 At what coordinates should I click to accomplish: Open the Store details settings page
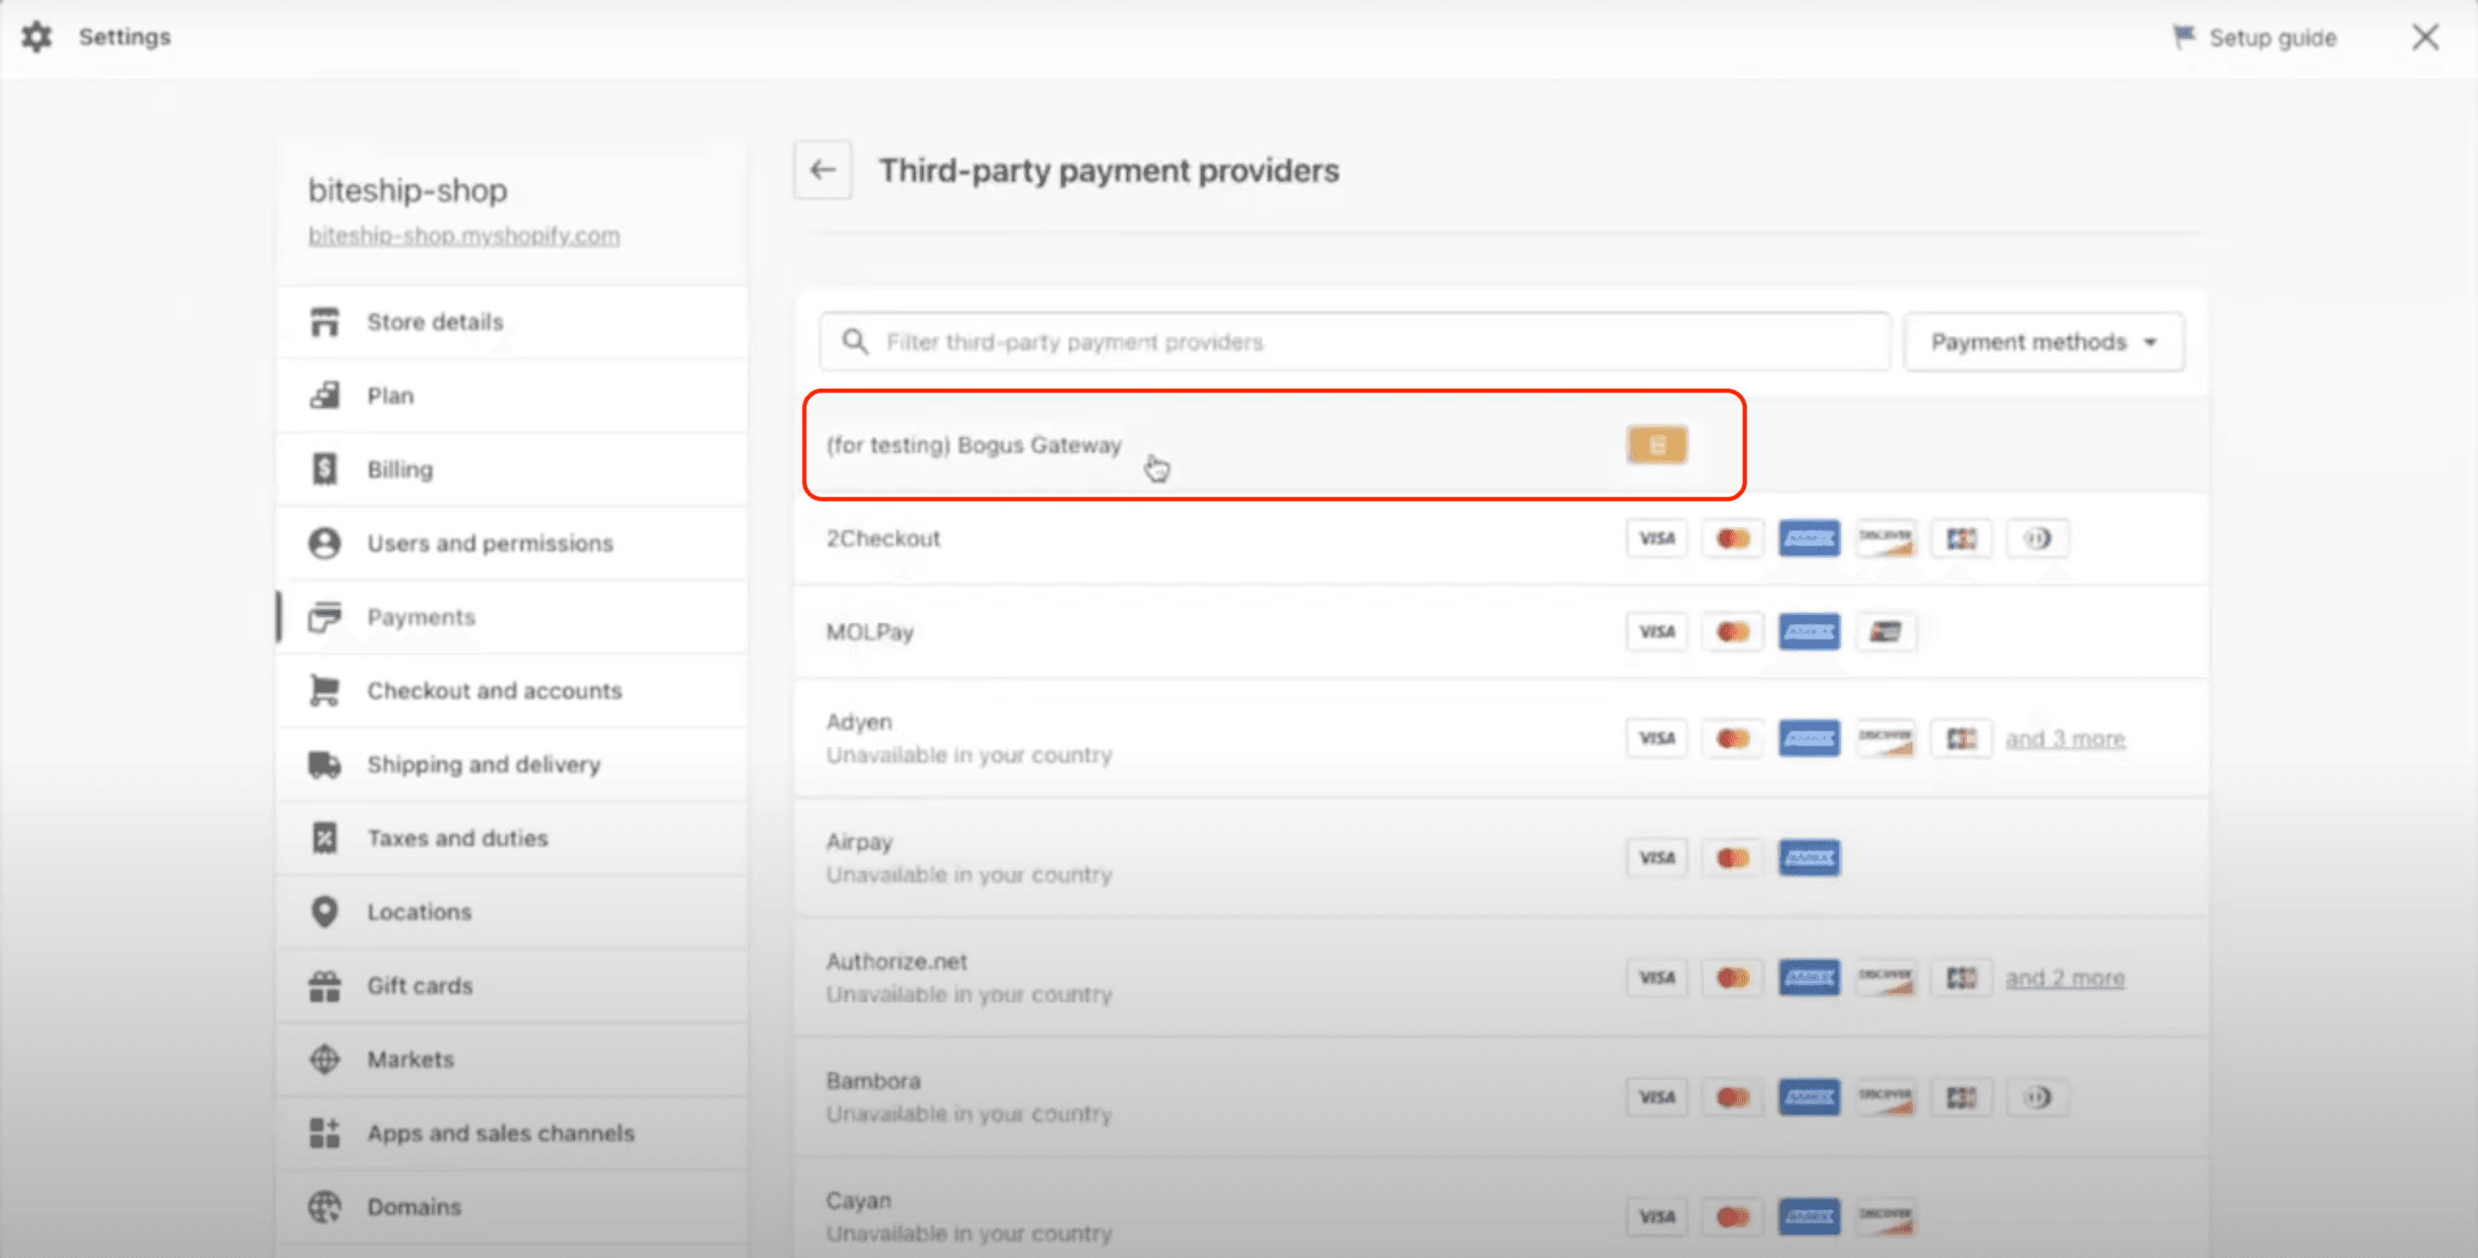pyautogui.click(x=513, y=322)
